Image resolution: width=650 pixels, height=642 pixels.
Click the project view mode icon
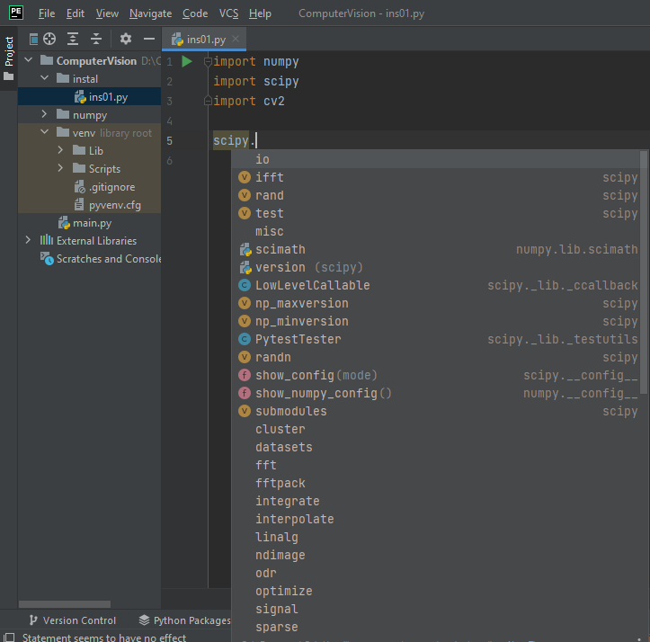point(33,39)
